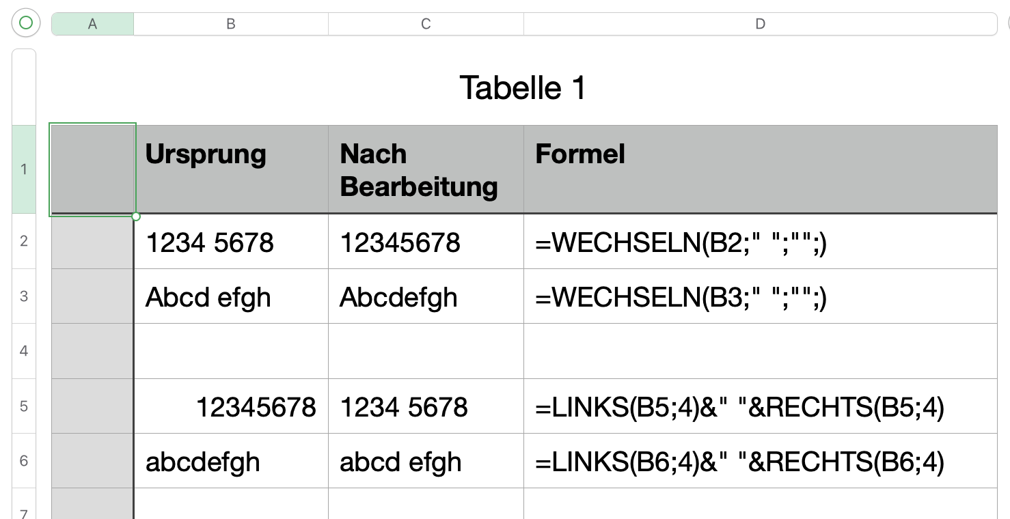
Task: Select the =LINKS(B5;4) formula cell
Action: (x=760, y=407)
